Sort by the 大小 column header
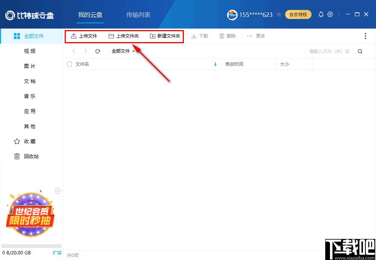Image resolution: width=376 pixels, height=260 pixels. [284, 64]
